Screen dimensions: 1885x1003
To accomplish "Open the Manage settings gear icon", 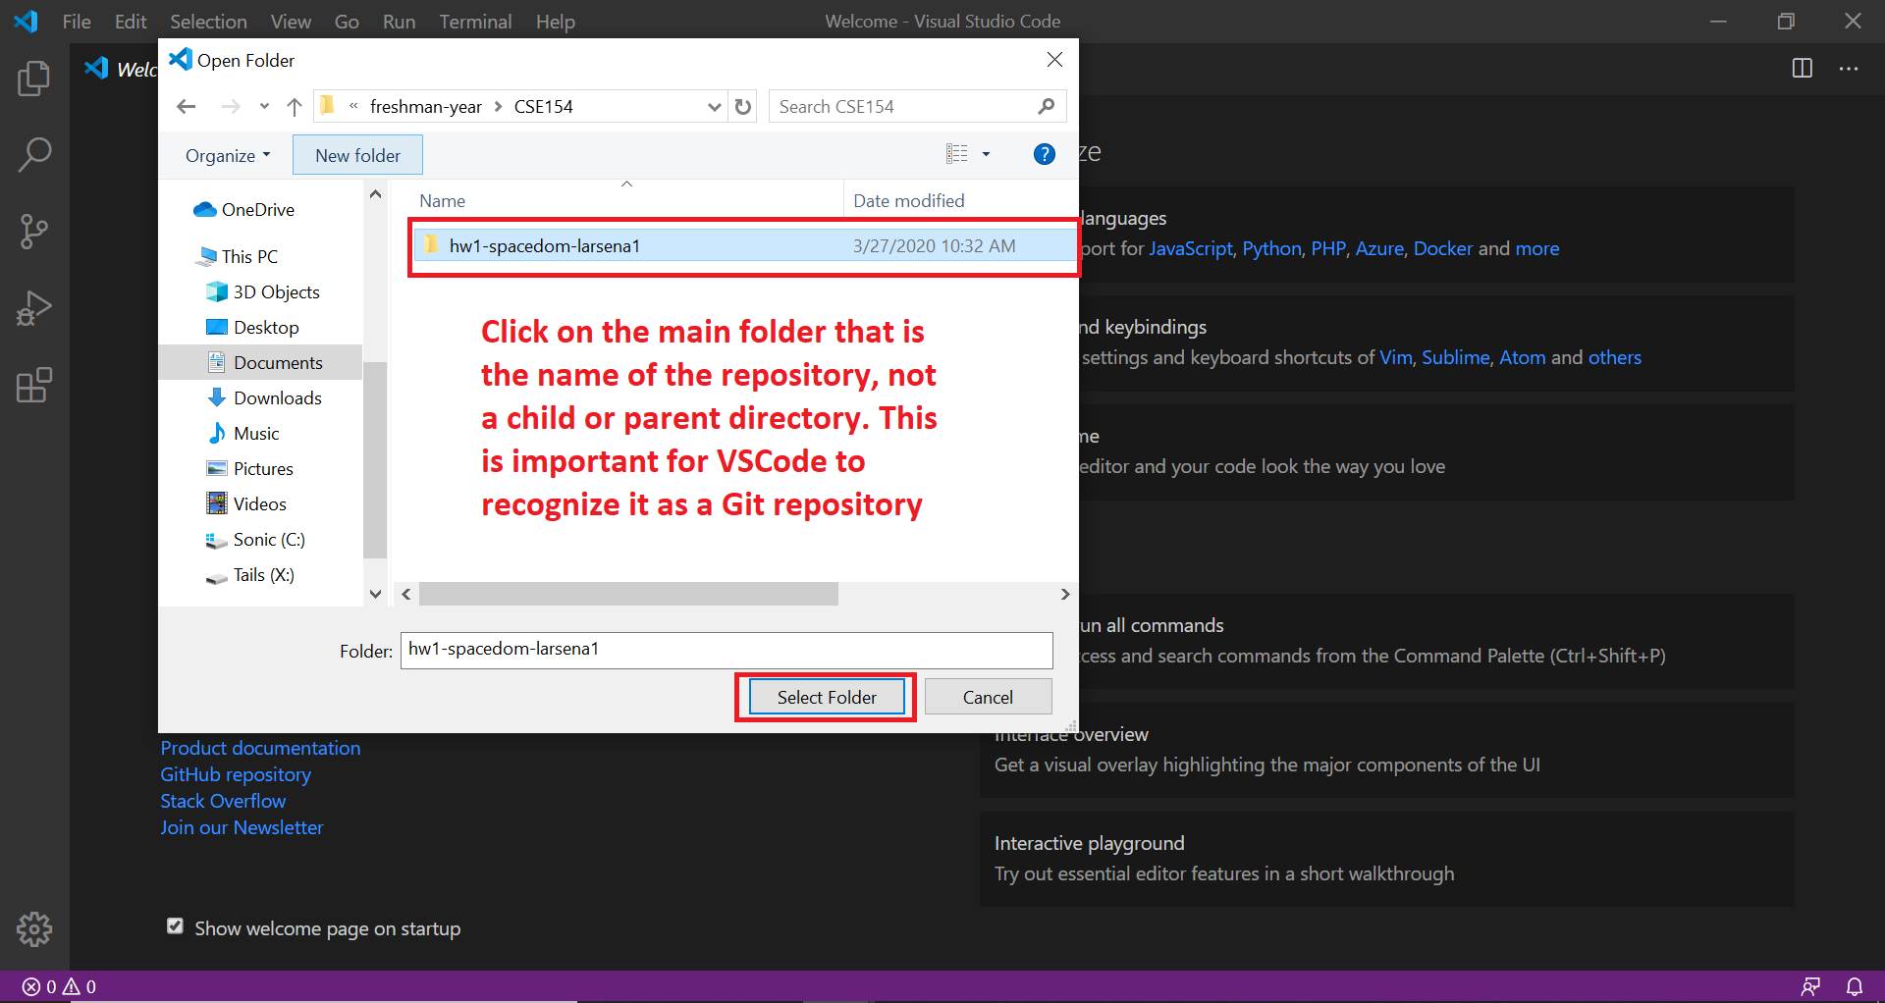I will coord(34,929).
